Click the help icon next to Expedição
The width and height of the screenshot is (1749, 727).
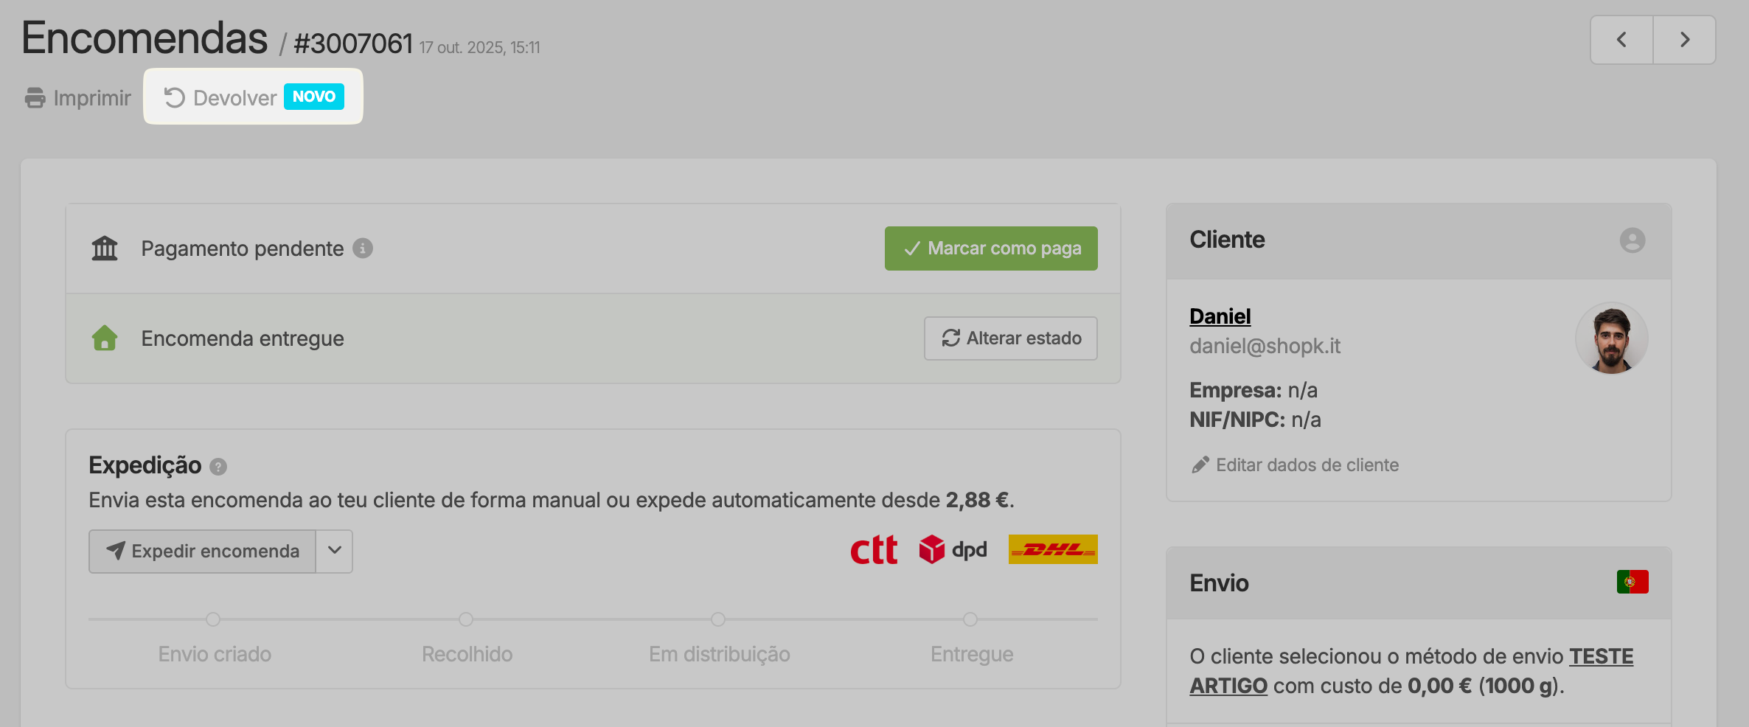coord(218,466)
